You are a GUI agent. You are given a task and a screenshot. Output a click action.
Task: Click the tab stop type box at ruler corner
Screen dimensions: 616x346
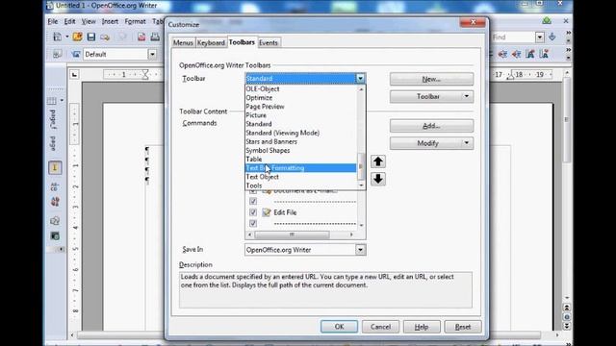click(x=74, y=75)
